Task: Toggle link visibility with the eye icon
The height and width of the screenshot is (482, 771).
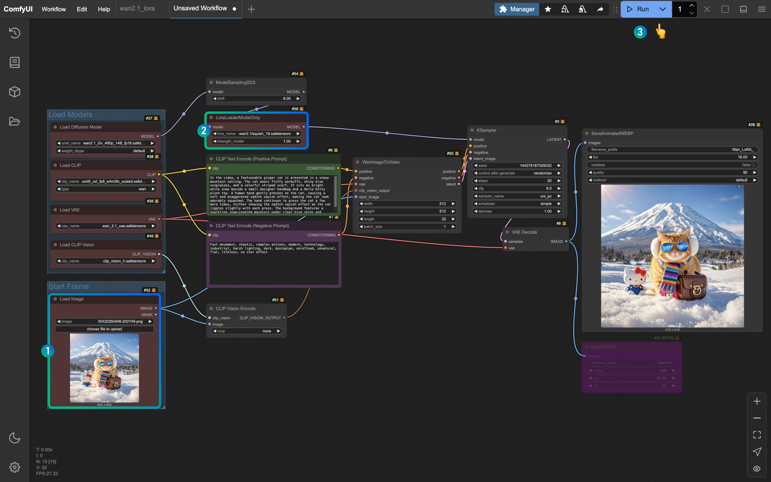Action: pos(757,469)
